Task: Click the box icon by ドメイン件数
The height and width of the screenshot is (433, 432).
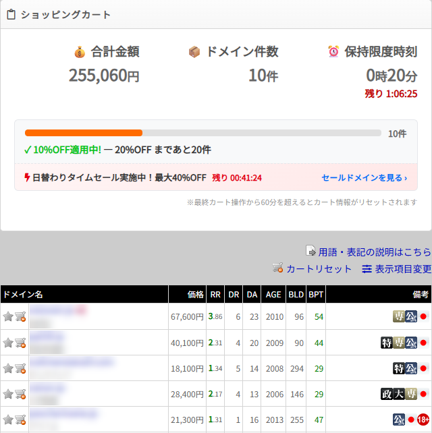Action: click(x=194, y=52)
